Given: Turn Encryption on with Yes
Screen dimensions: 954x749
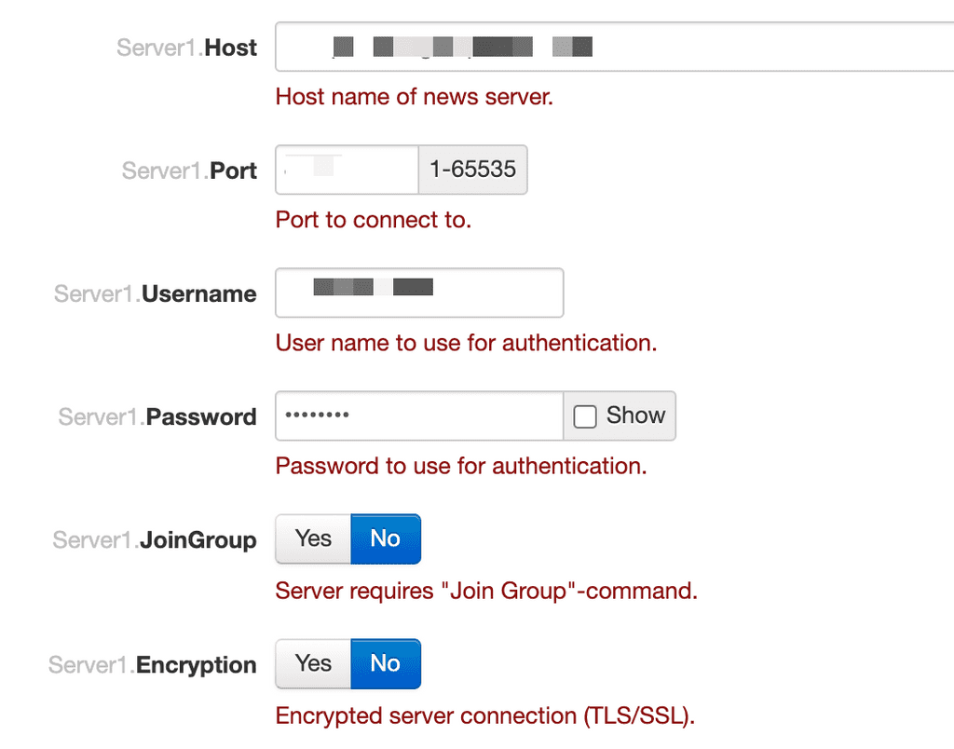Looking at the screenshot, I should (313, 663).
